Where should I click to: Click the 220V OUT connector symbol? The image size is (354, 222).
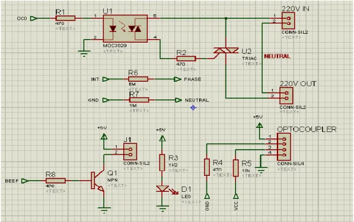(286, 95)
